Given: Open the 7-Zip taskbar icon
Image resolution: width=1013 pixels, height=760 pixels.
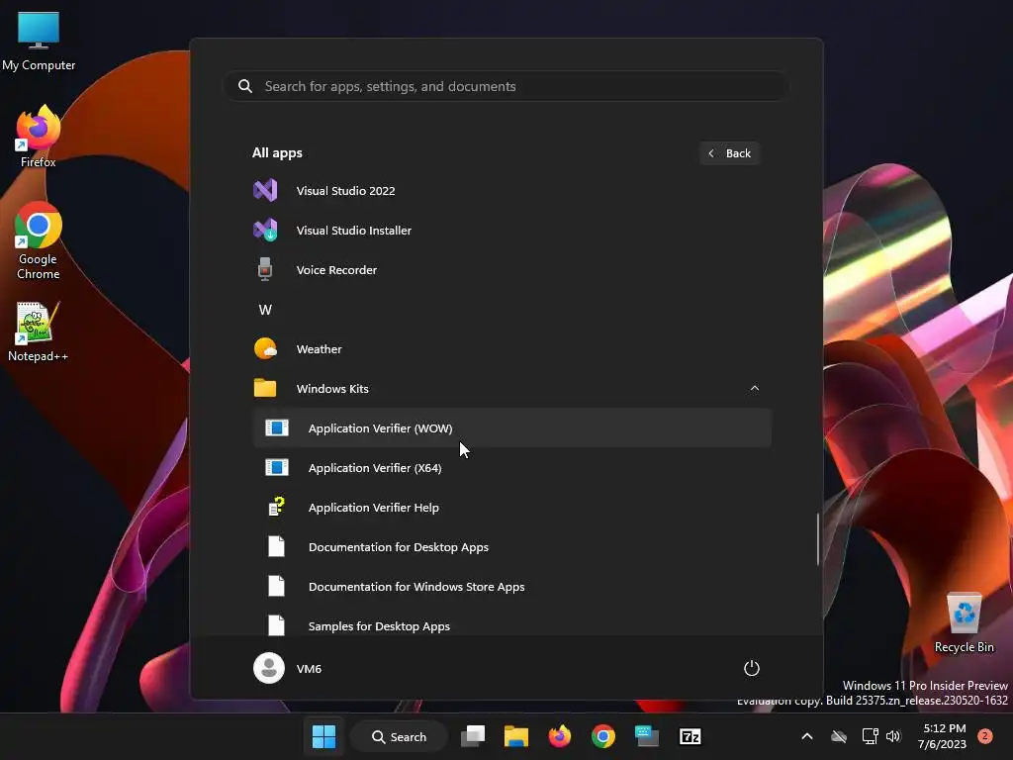Looking at the screenshot, I should click(690, 736).
